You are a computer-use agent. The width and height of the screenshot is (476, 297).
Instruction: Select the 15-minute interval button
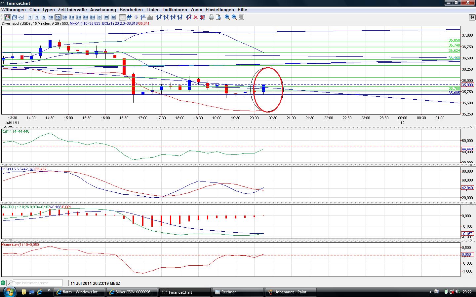pos(58,17)
